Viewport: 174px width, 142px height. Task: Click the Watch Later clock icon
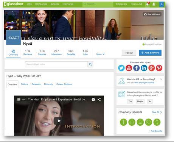(x=93, y=100)
